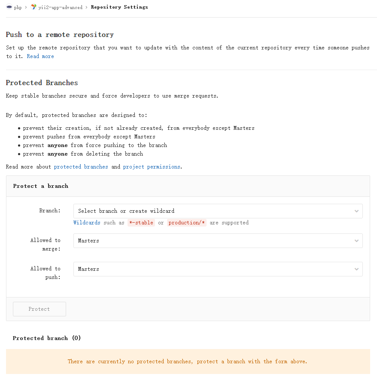The image size is (377, 380).
Task: Open the yii2-app-advanced breadcrumb link
Action: (x=60, y=7)
